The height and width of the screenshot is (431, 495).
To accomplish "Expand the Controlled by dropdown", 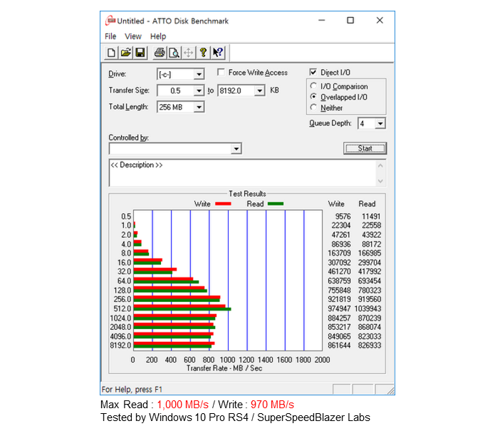I will pos(236,149).
